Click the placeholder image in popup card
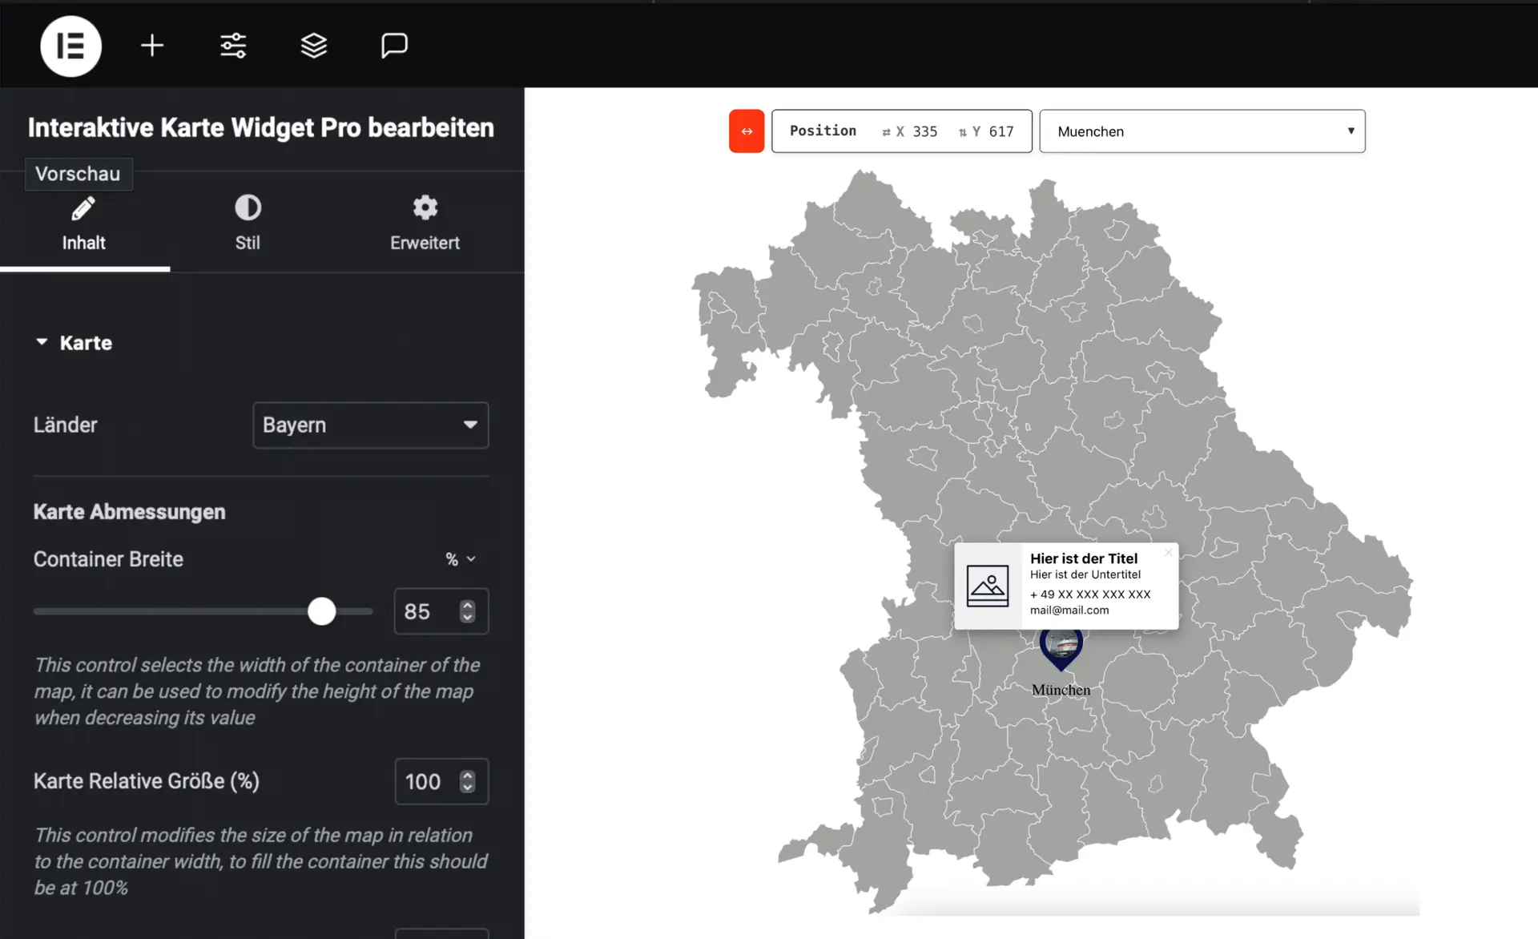The width and height of the screenshot is (1538, 939). click(988, 586)
